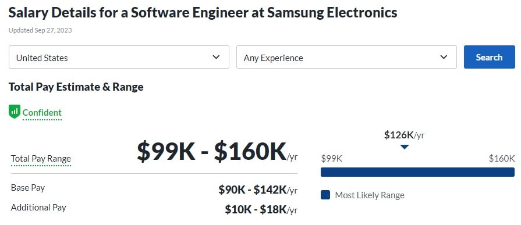Click the Most Likely Range legend text
The height and width of the screenshot is (225, 521).
point(370,195)
